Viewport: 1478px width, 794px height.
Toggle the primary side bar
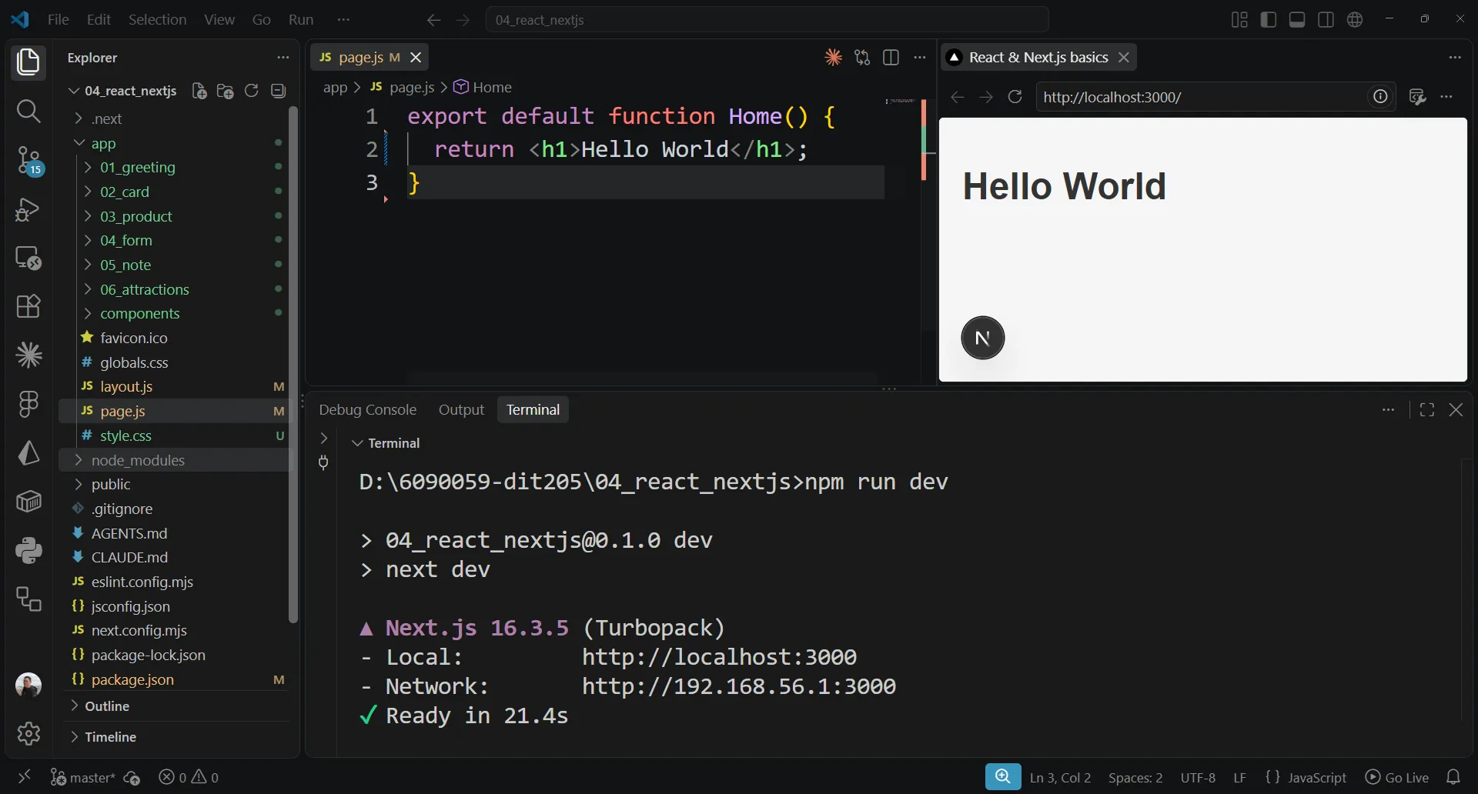click(1269, 20)
